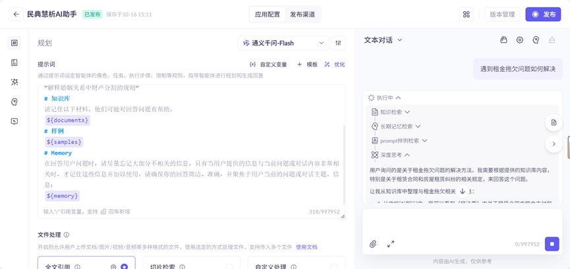Click the app title 民典慧析AI助手

(x=52, y=14)
